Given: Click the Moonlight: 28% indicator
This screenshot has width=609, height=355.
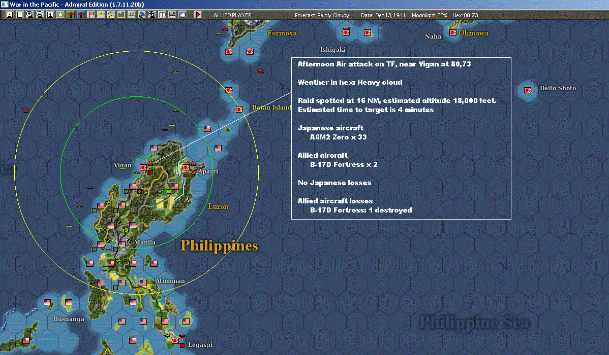Looking at the screenshot, I should click(429, 15).
